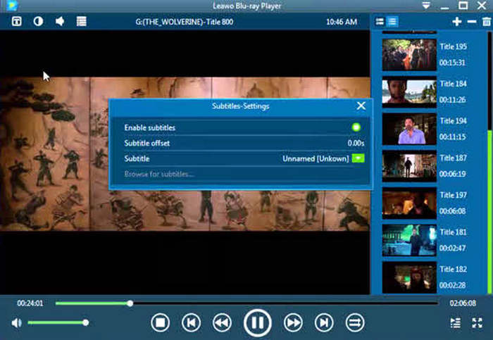493x340 pixels.
Task: Pause the movie
Action: point(258,322)
